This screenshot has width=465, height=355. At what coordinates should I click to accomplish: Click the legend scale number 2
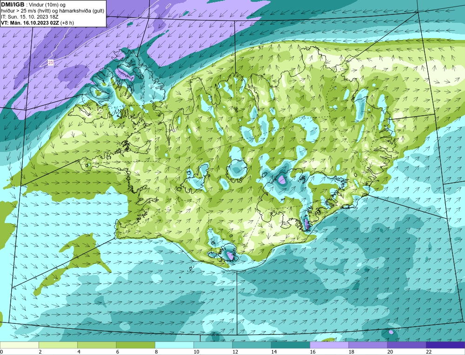[x=40, y=352]
